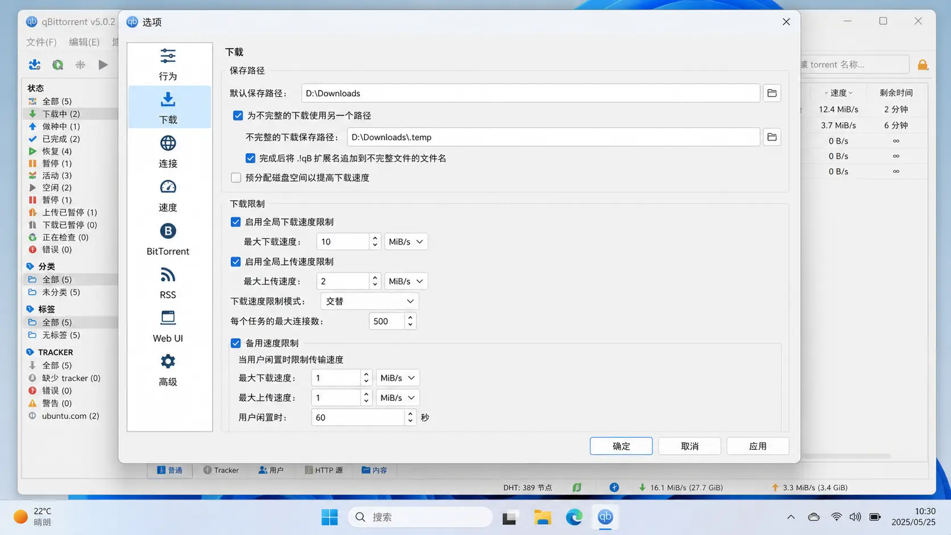The height and width of the screenshot is (535, 951).
Task: Click the stepper arrows of 用户闲置时 field
Action: pyautogui.click(x=410, y=417)
